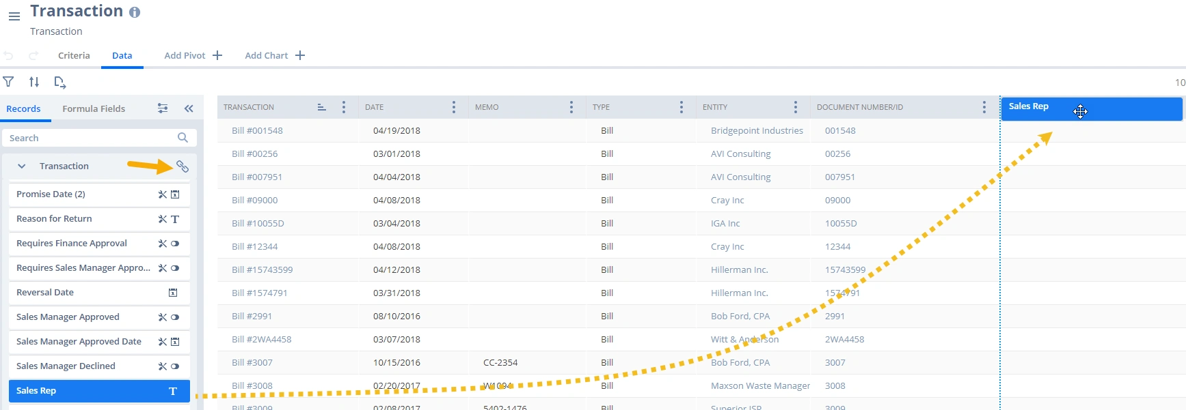Collapse the fields side panel
The height and width of the screenshot is (410, 1186).
(189, 108)
